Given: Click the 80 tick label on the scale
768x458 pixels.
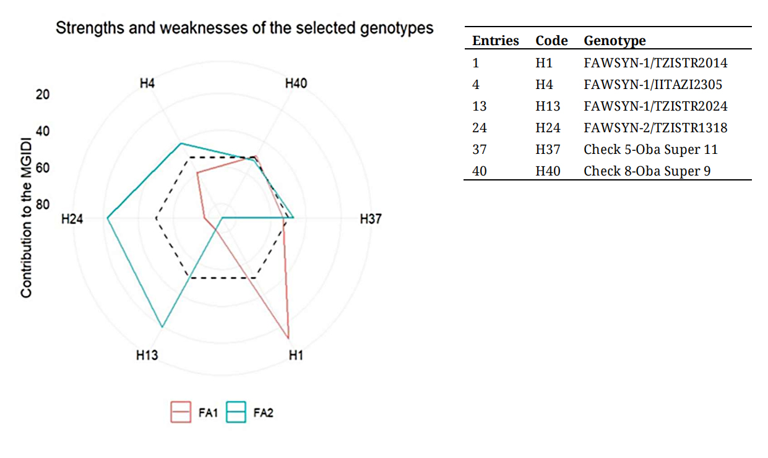Looking at the screenshot, I should pyautogui.click(x=42, y=205).
